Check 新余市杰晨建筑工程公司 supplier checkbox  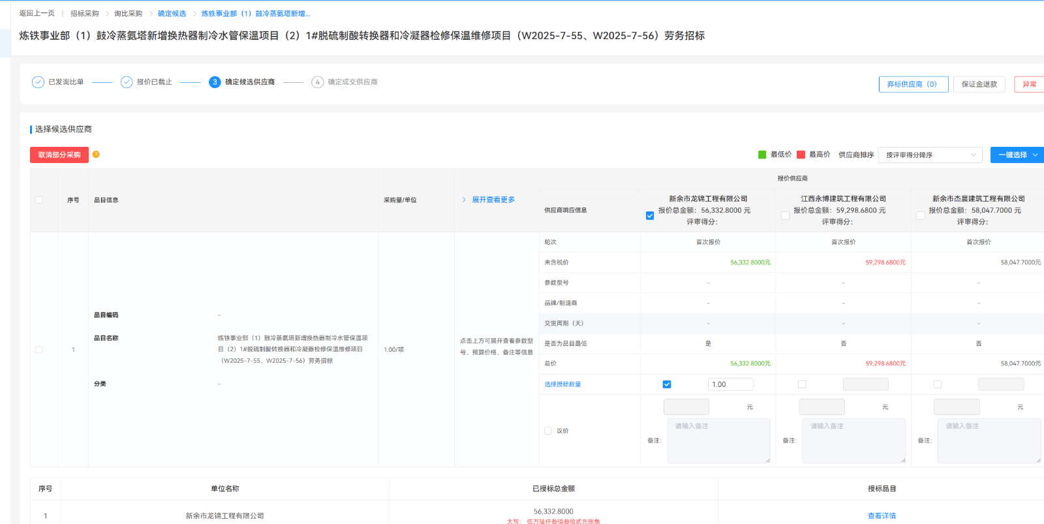tap(920, 216)
